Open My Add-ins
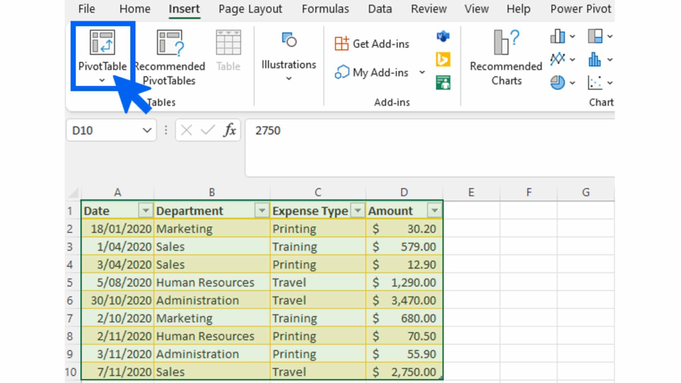The height and width of the screenshot is (383, 681). tap(372, 72)
